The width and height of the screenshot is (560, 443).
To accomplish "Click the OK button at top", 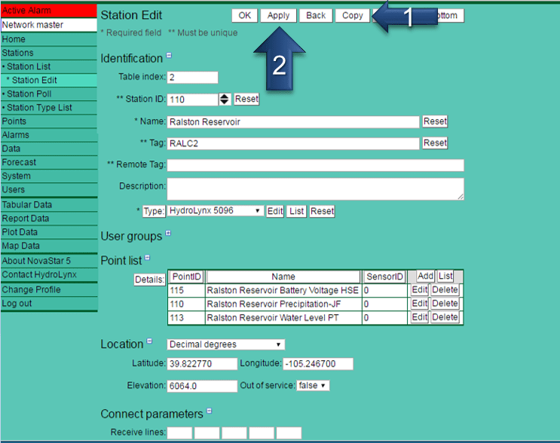I will coord(244,16).
